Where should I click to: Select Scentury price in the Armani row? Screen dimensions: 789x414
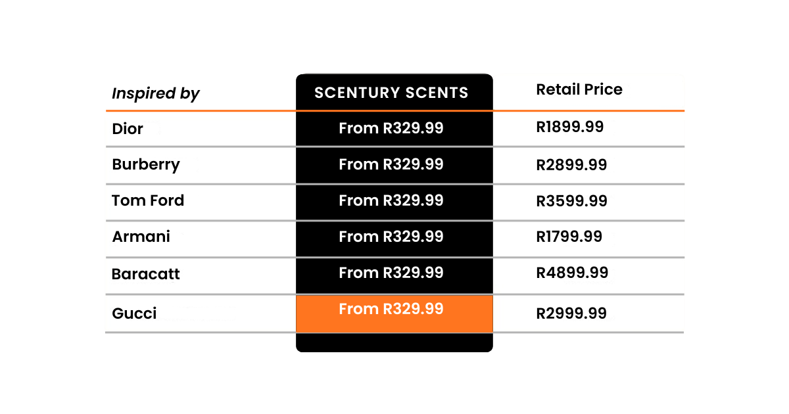tap(391, 237)
